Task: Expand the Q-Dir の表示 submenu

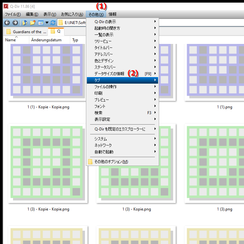Action: click(x=122, y=21)
